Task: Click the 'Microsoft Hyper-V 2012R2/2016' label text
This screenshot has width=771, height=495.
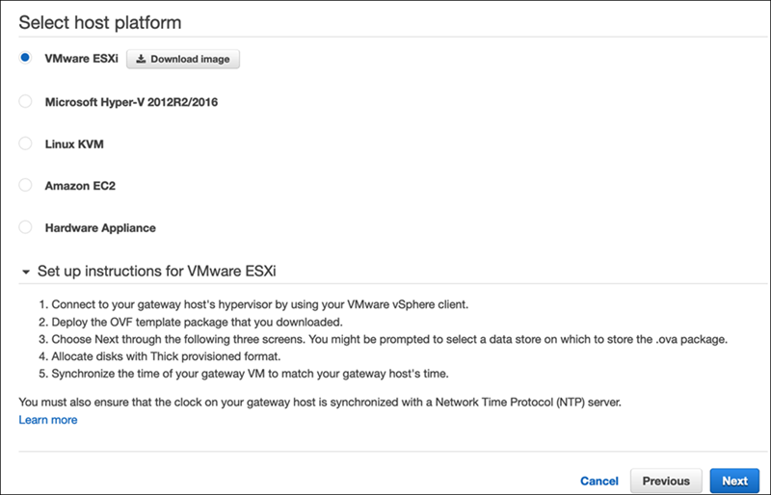Action: 131,101
